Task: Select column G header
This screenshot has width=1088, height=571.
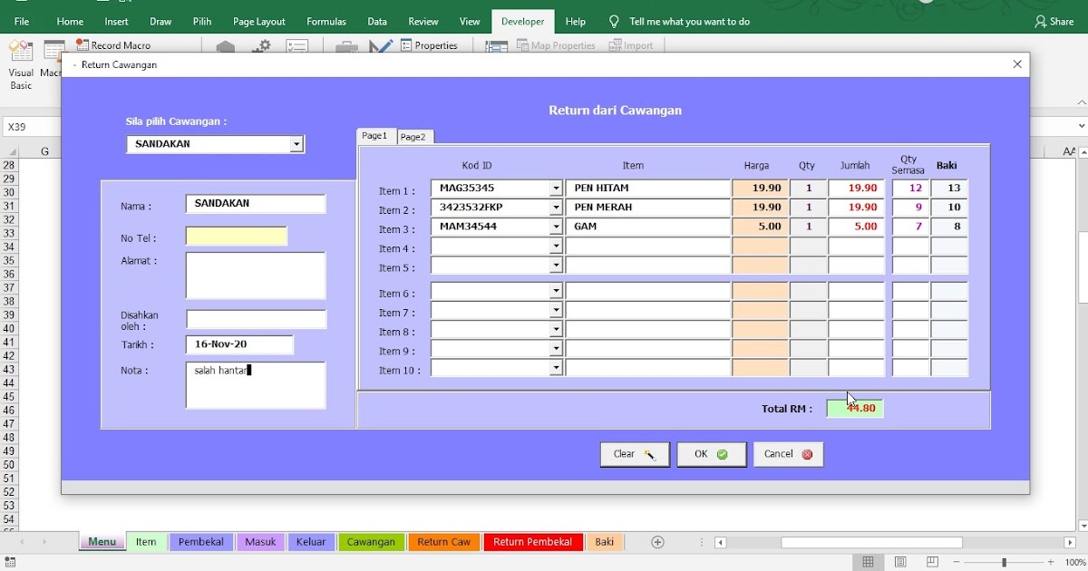Action: (44, 151)
